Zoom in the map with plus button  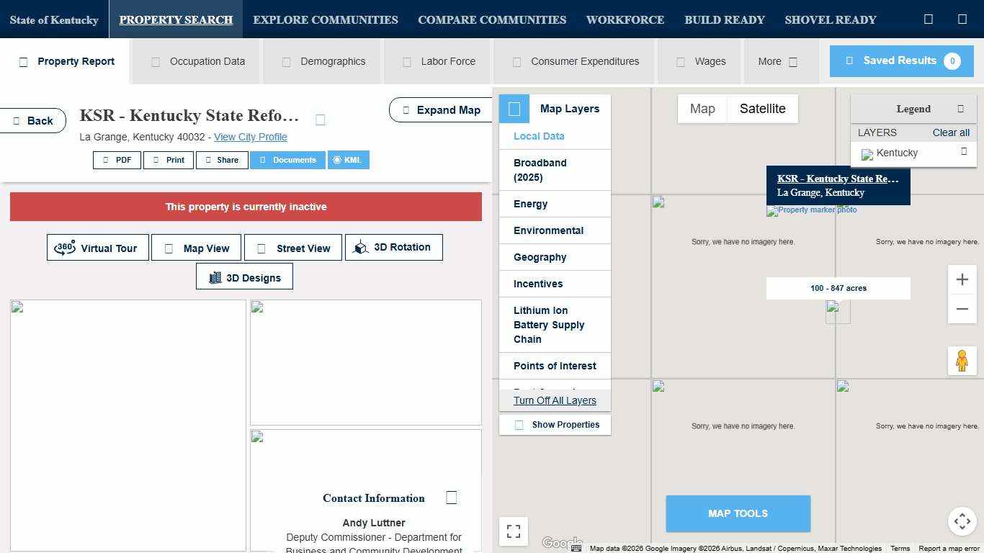click(x=962, y=279)
